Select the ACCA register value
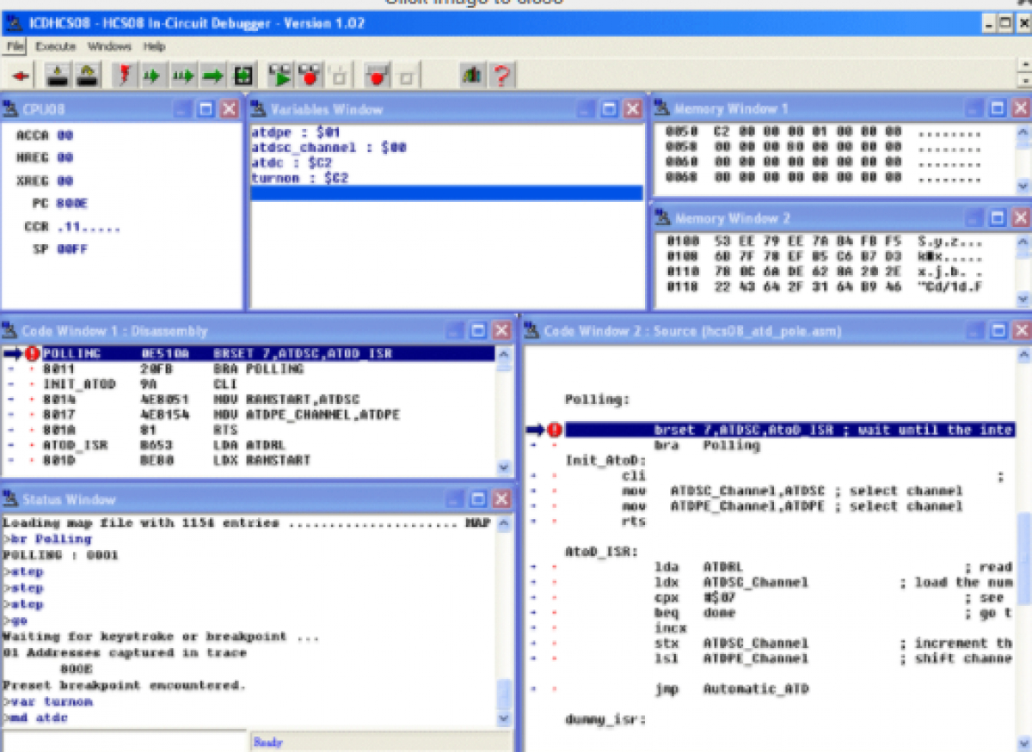Image resolution: width=1032 pixels, height=752 pixels. pos(65,136)
